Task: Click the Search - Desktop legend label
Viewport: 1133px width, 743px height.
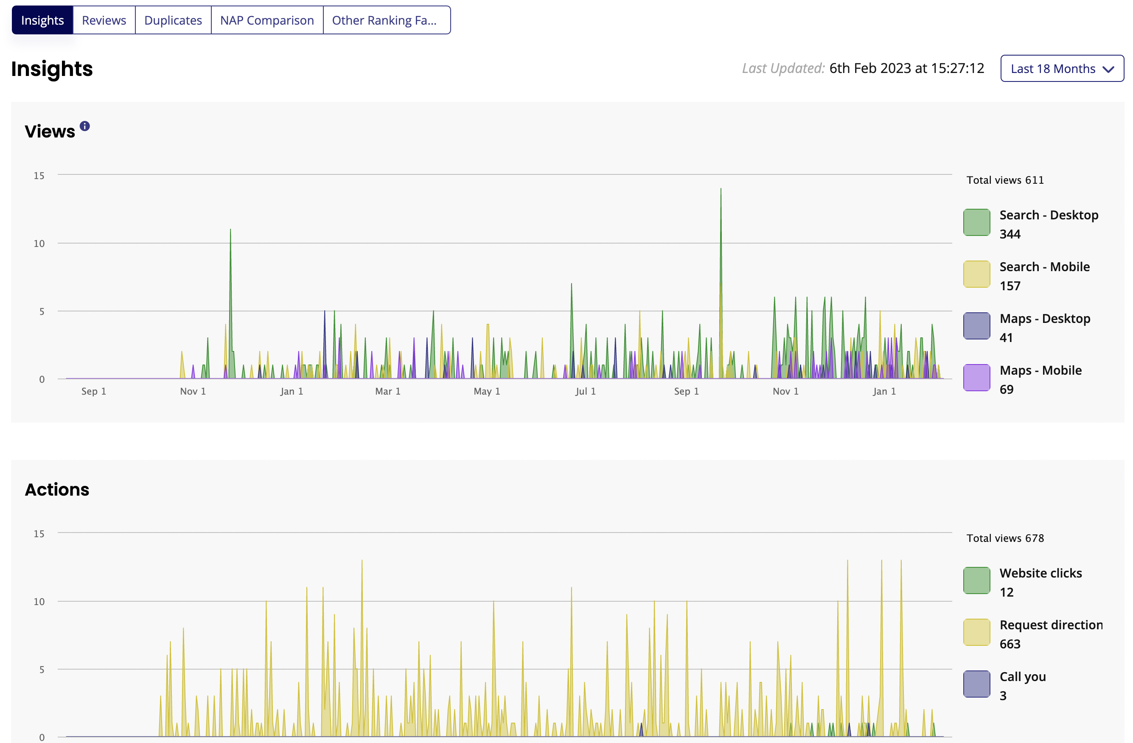Action: click(1049, 215)
